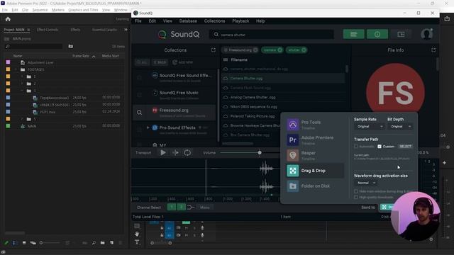The image size is (454, 255).
Task: Select SoundQ Free Sound Effects collection
Action: (175, 77)
